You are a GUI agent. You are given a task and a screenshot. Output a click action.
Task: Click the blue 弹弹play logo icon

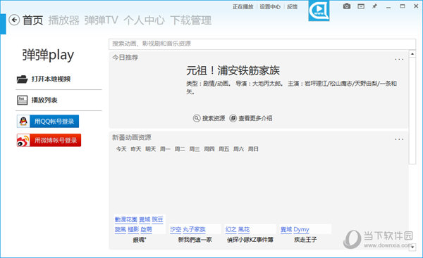(319, 11)
